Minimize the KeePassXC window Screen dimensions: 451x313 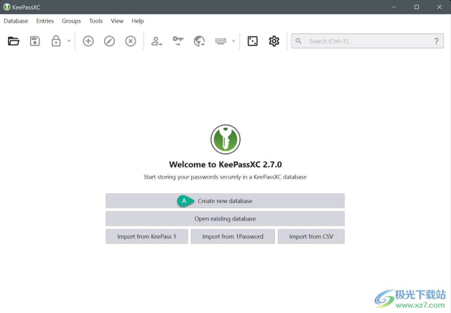[393, 7]
